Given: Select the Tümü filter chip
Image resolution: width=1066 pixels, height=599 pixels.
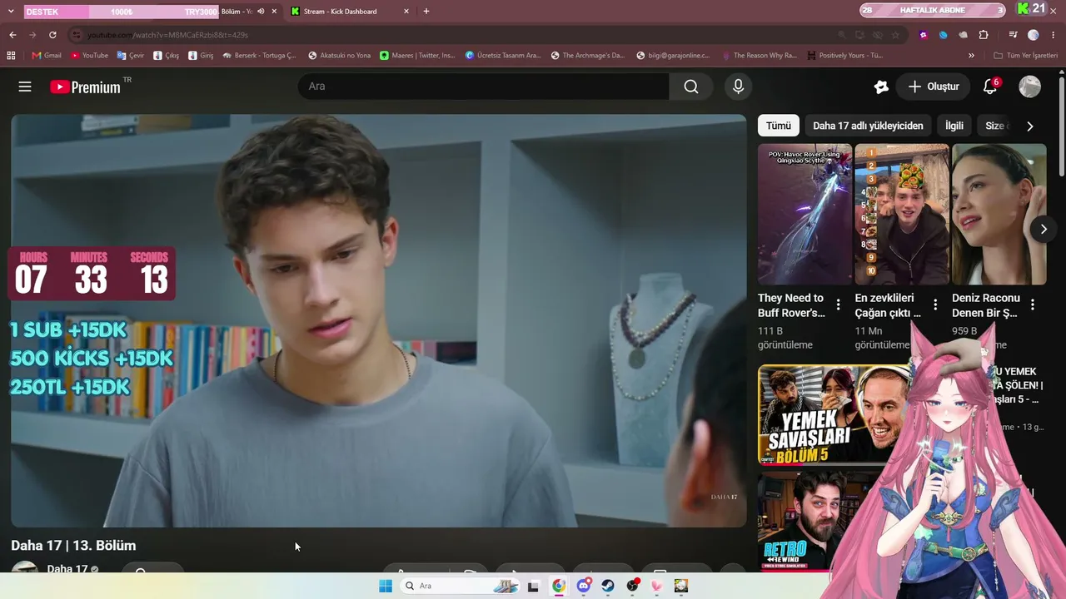Looking at the screenshot, I should pyautogui.click(x=779, y=126).
